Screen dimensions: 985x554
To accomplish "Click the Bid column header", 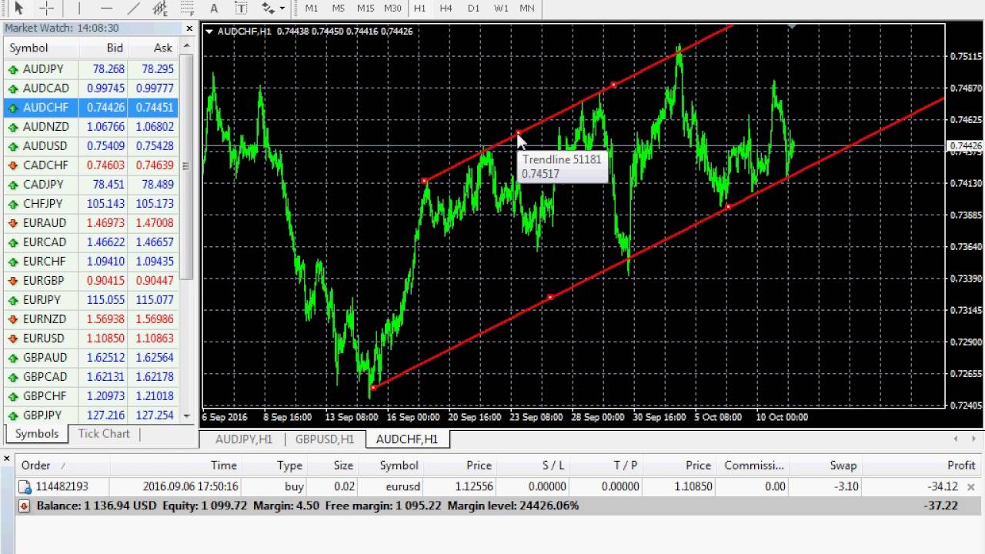I will pos(103,48).
